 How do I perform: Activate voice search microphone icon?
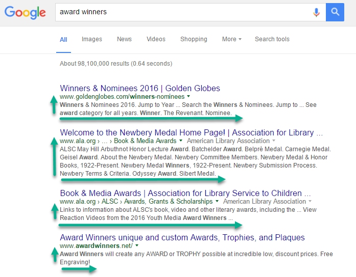(316, 12)
